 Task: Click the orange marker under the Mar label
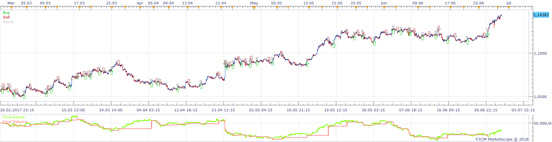point(11,8)
